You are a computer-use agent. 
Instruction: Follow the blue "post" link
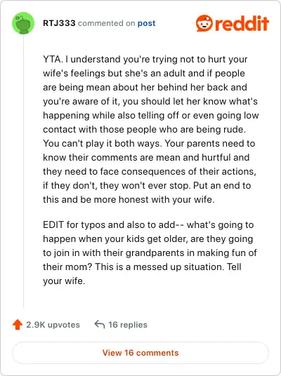pos(147,24)
